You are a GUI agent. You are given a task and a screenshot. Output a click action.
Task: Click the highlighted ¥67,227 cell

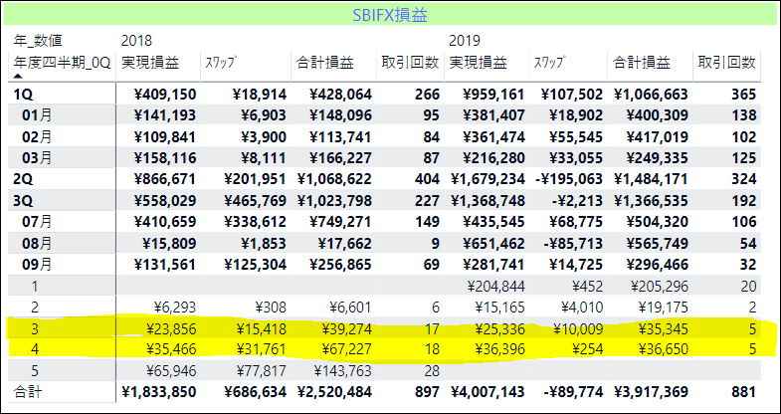pyautogui.click(x=345, y=349)
